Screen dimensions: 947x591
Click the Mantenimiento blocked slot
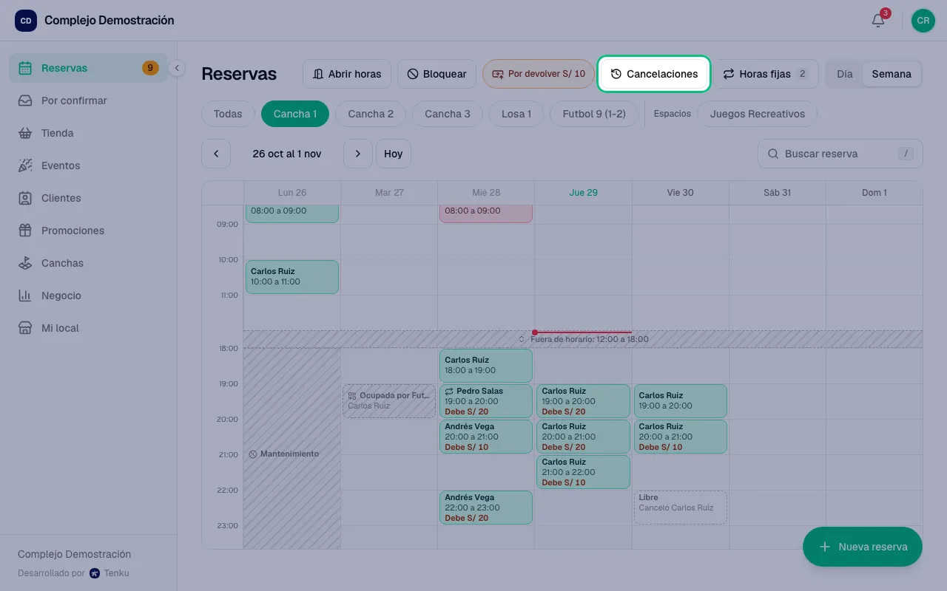tap(292, 448)
